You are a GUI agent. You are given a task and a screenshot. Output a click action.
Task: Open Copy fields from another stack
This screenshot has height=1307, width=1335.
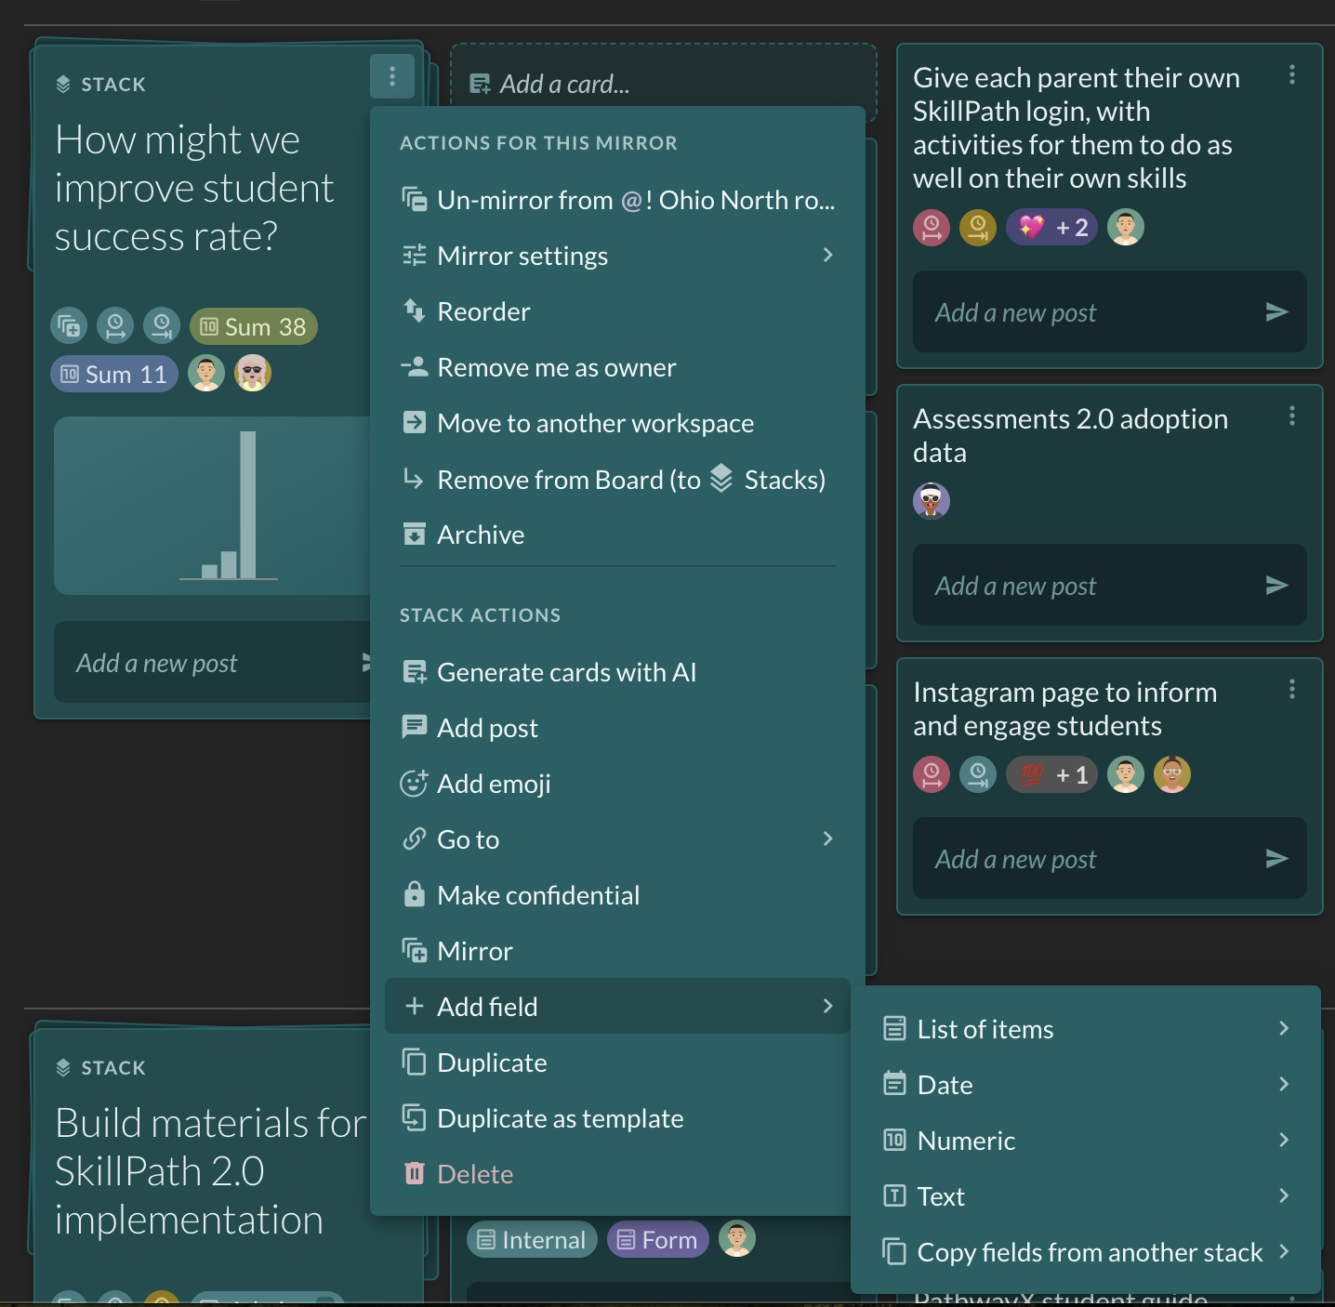click(1086, 1252)
